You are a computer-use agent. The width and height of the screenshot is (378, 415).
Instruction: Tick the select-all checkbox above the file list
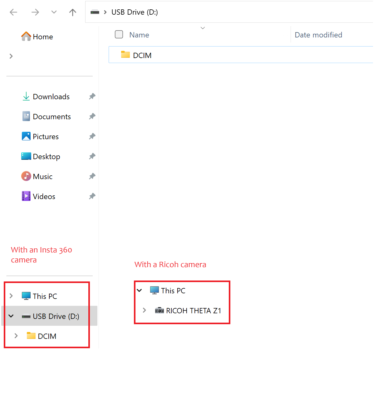tap(119, 34)
